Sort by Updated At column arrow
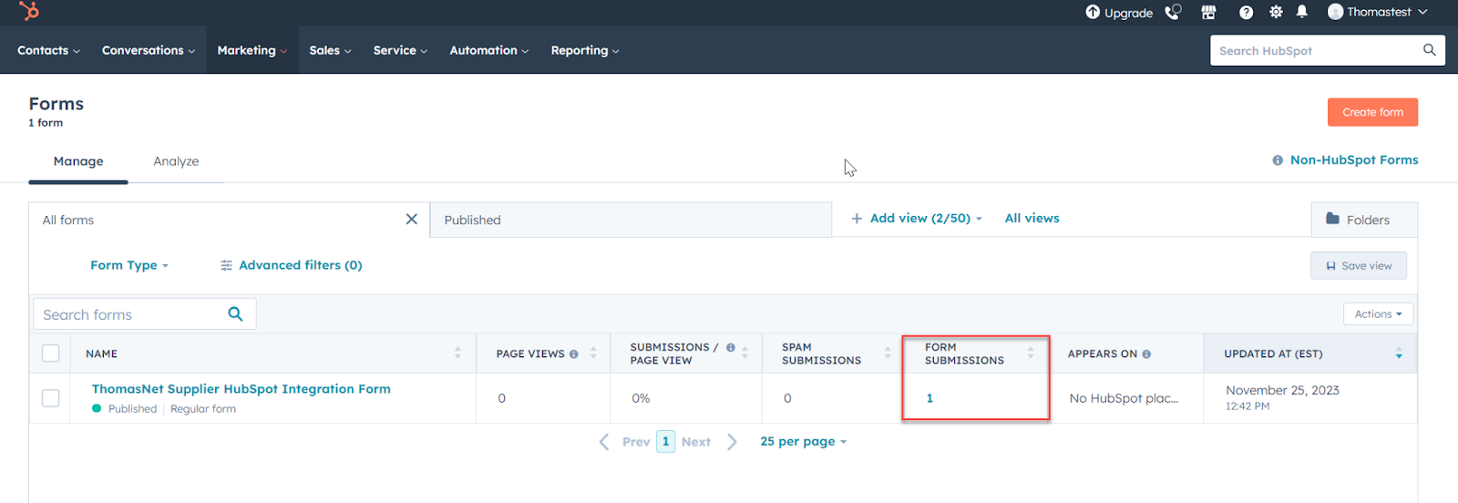 tap(1399, 354)
